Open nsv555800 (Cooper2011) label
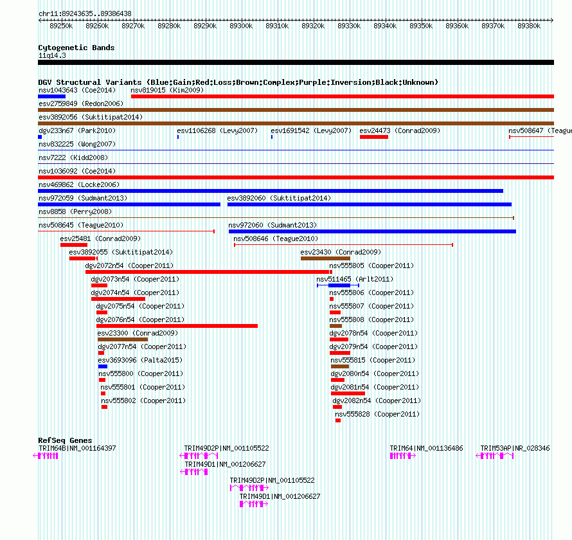This screenshot has height=540, width=572. (141, 373)
